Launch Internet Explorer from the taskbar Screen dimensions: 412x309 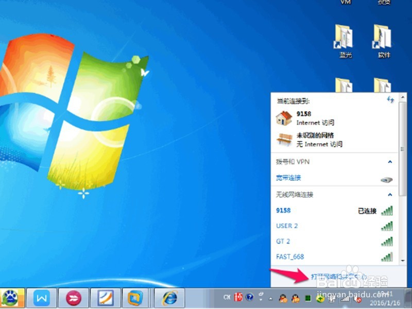coord(170,298)
